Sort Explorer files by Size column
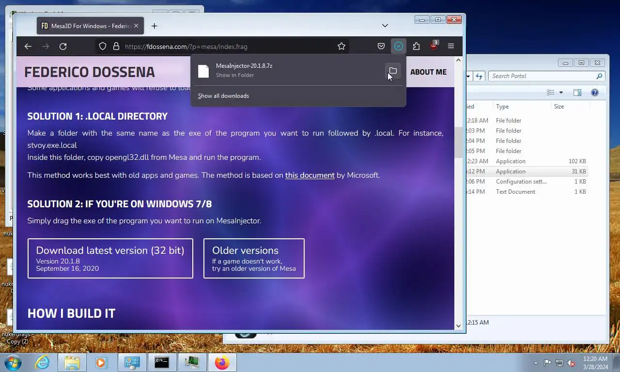Screen dimensions: 620x372 pos(570,107)
